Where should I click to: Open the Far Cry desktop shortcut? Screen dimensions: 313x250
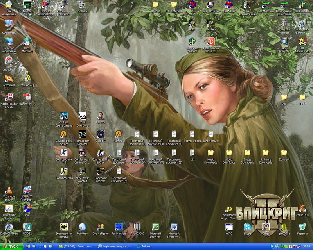pyautogui.click(x=101, y=116)
